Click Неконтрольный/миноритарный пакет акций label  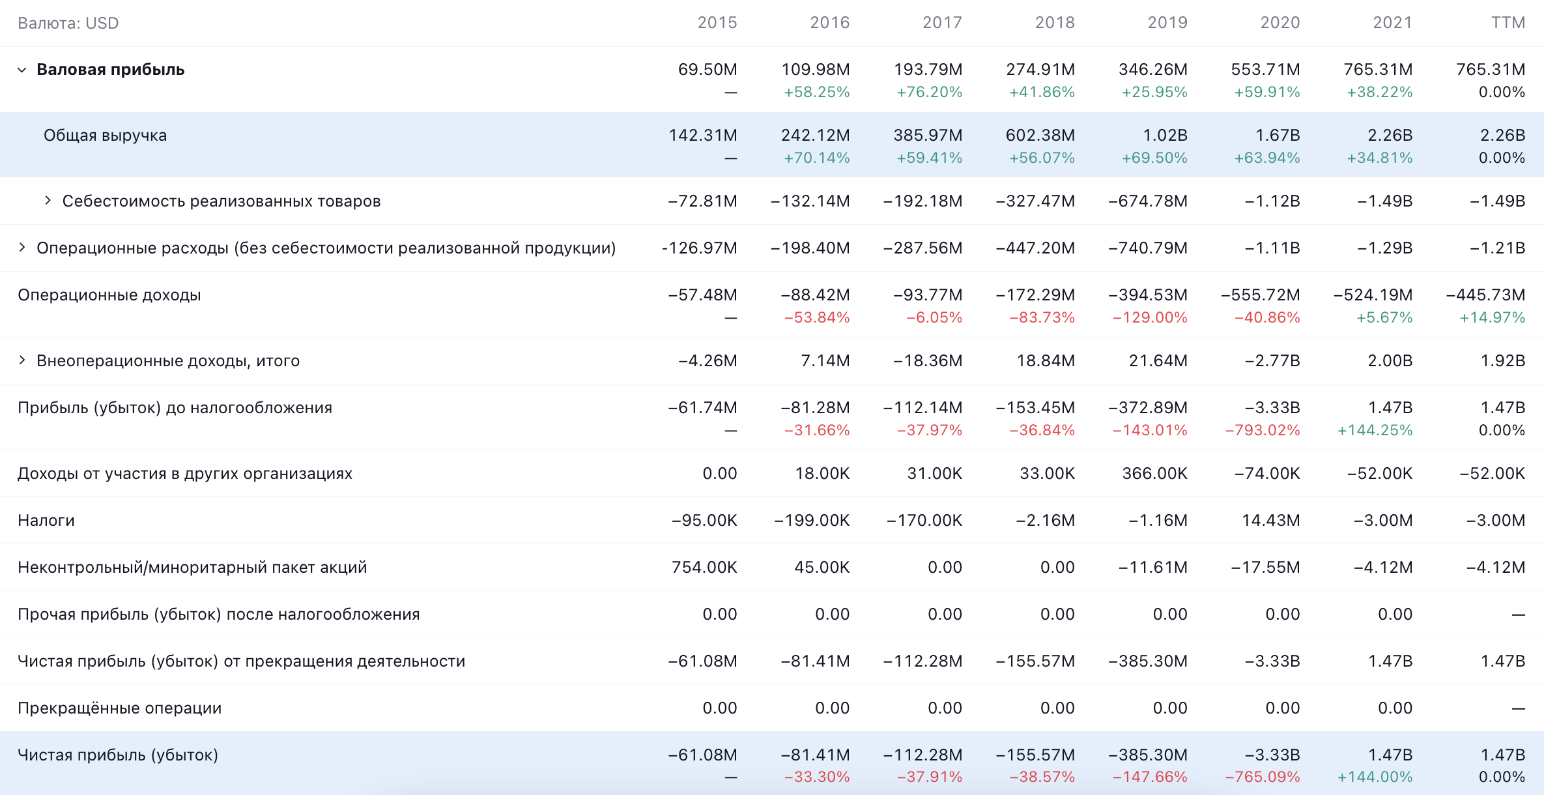(192, 568)
